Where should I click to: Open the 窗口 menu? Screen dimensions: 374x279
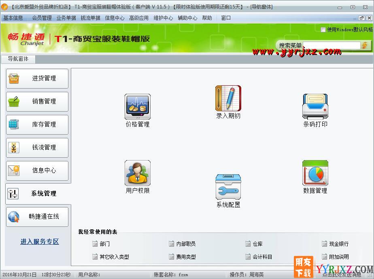226,18
